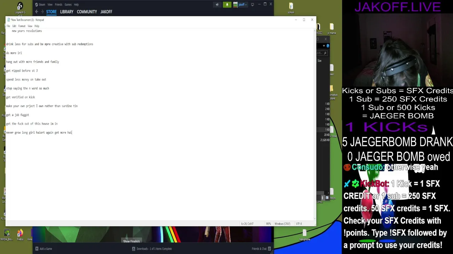Open Notepad's Help menu
Screen dimensions: 453x254
[x=37, y=26]
